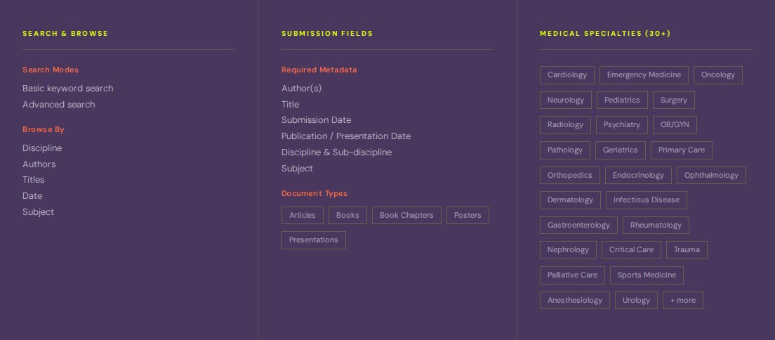Choose the Critical Care tag

click(x=631, y=250)
